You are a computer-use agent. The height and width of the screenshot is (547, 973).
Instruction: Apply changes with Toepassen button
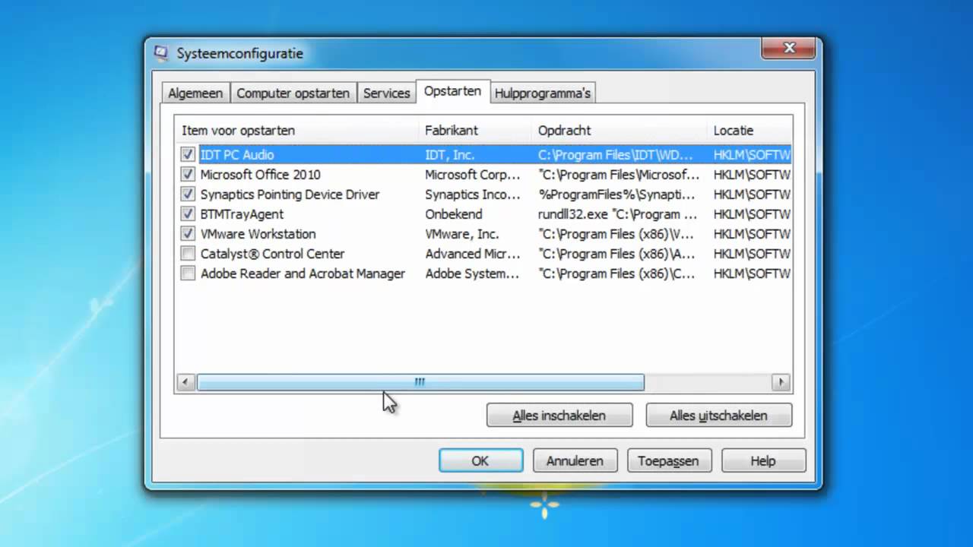(668, 461)
